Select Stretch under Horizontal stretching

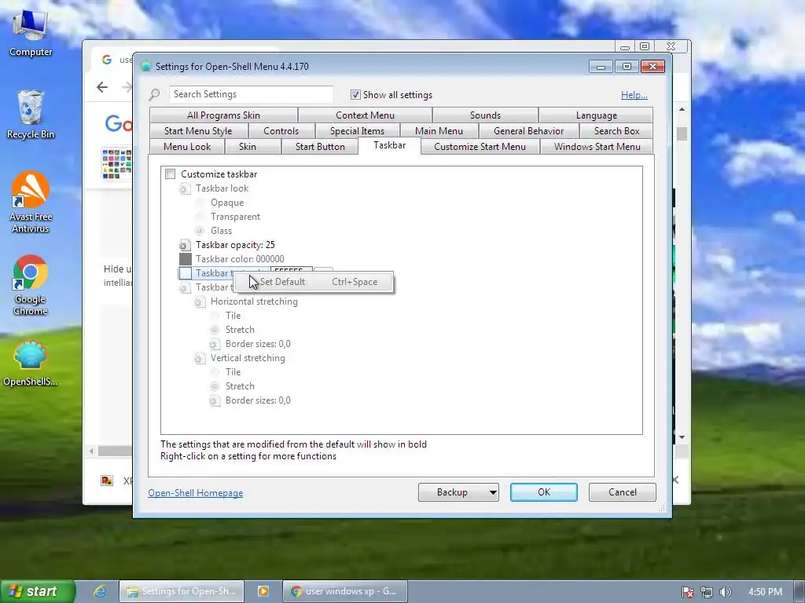(215, 330)
